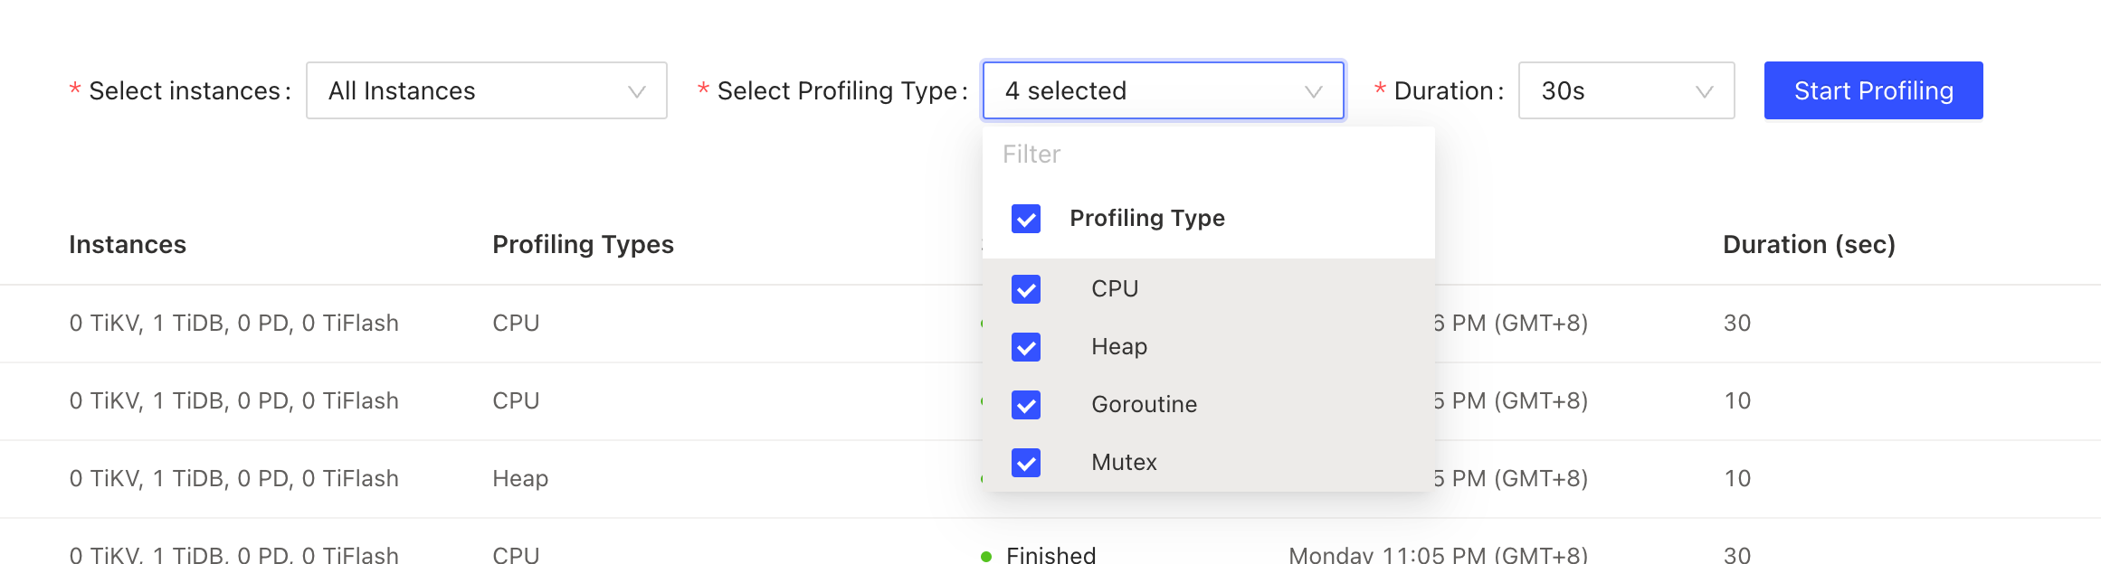Open the Duration dropdown set to 30s

tap(1625, 90)
